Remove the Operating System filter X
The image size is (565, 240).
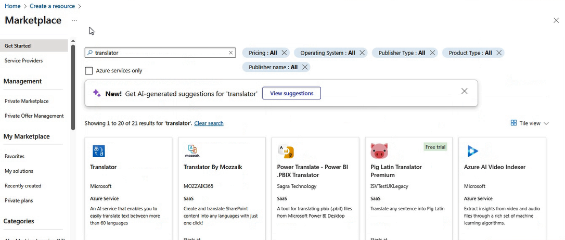(x=362, y=53)
